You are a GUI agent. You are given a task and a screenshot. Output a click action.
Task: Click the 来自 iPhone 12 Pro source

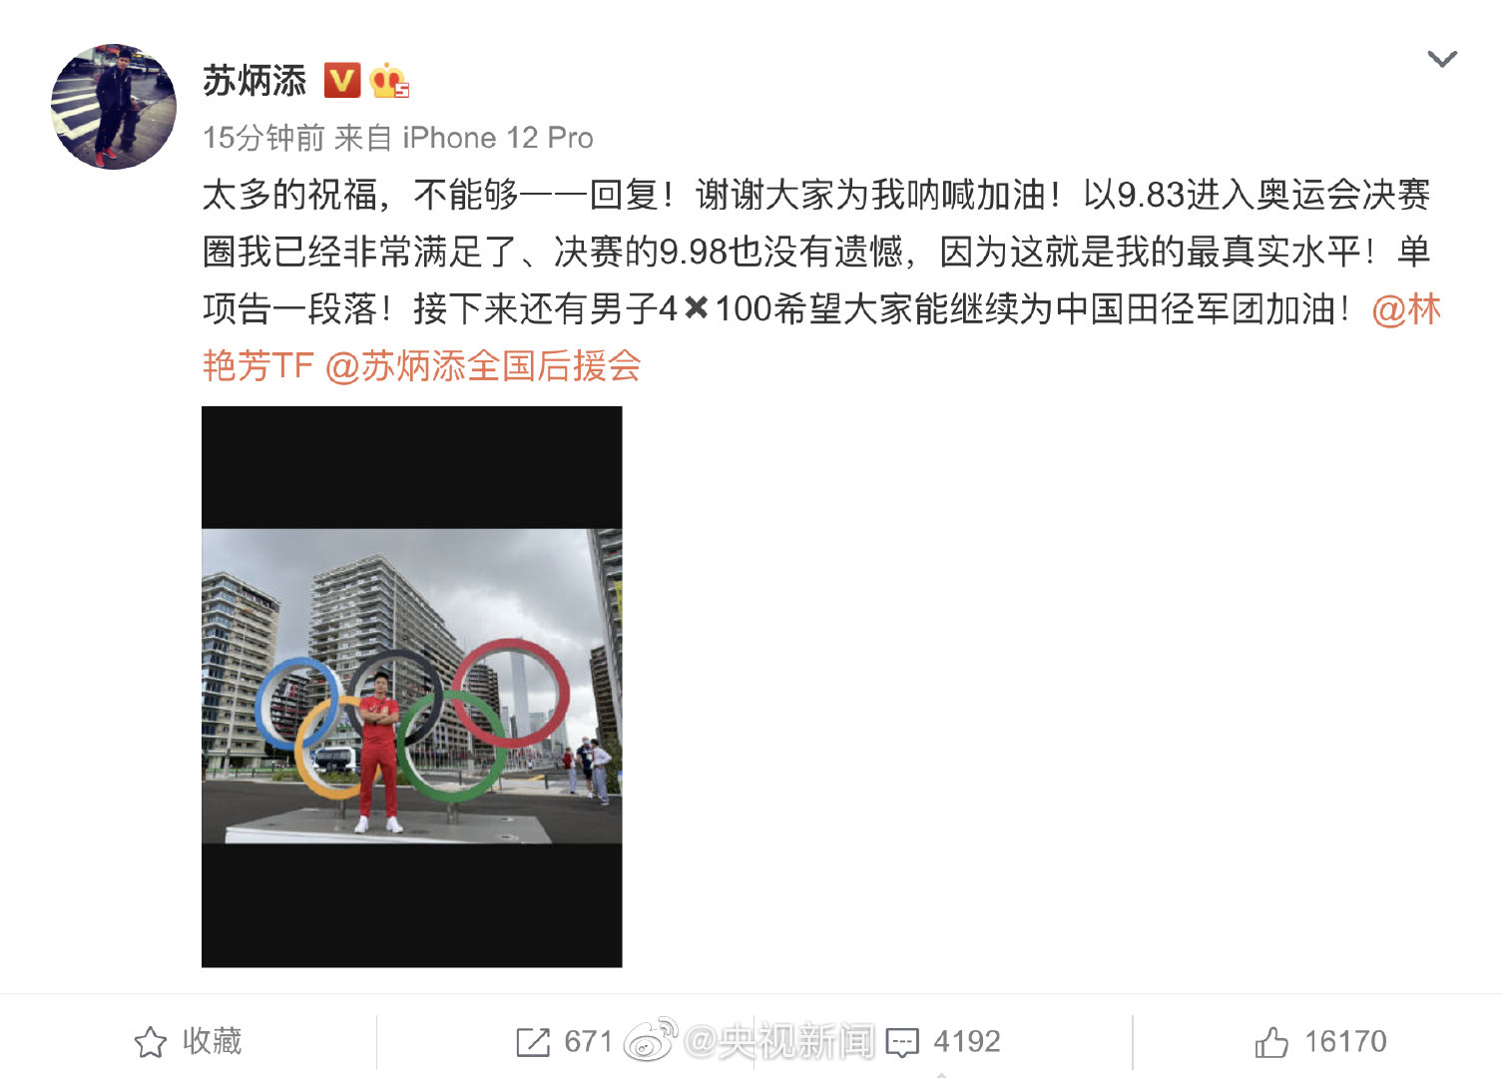(464, 138)
